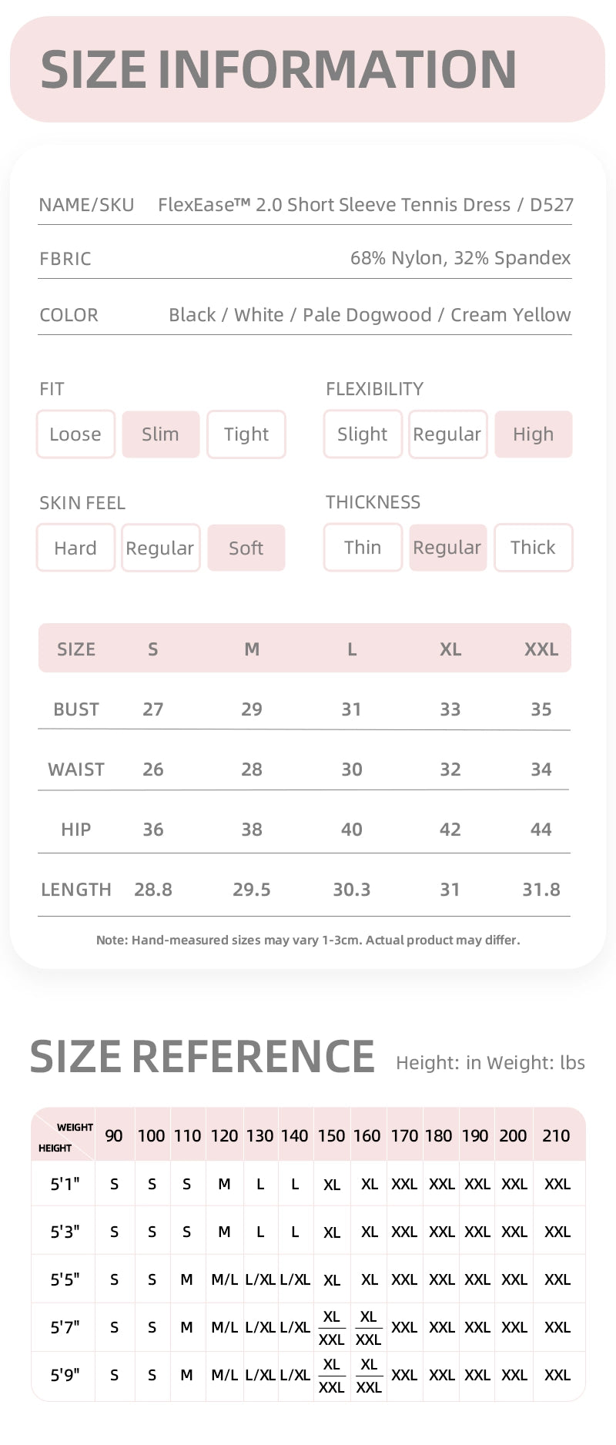Image resolution: width=616 pixels, height=1445 pixels.
Task: Click the SIZE REFERENCE heading
Action: [202, 1057]
